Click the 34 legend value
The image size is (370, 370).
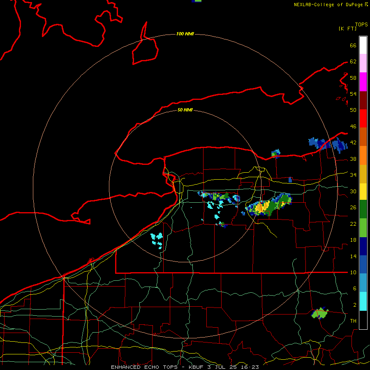click(x=353, y=175)
